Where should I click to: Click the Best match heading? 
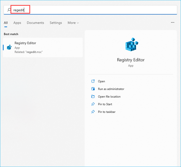point(11,34)
